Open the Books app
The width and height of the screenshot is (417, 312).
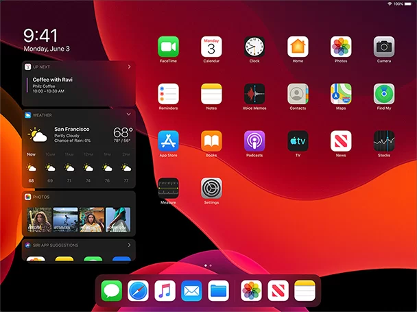click(x=211, y=141)
